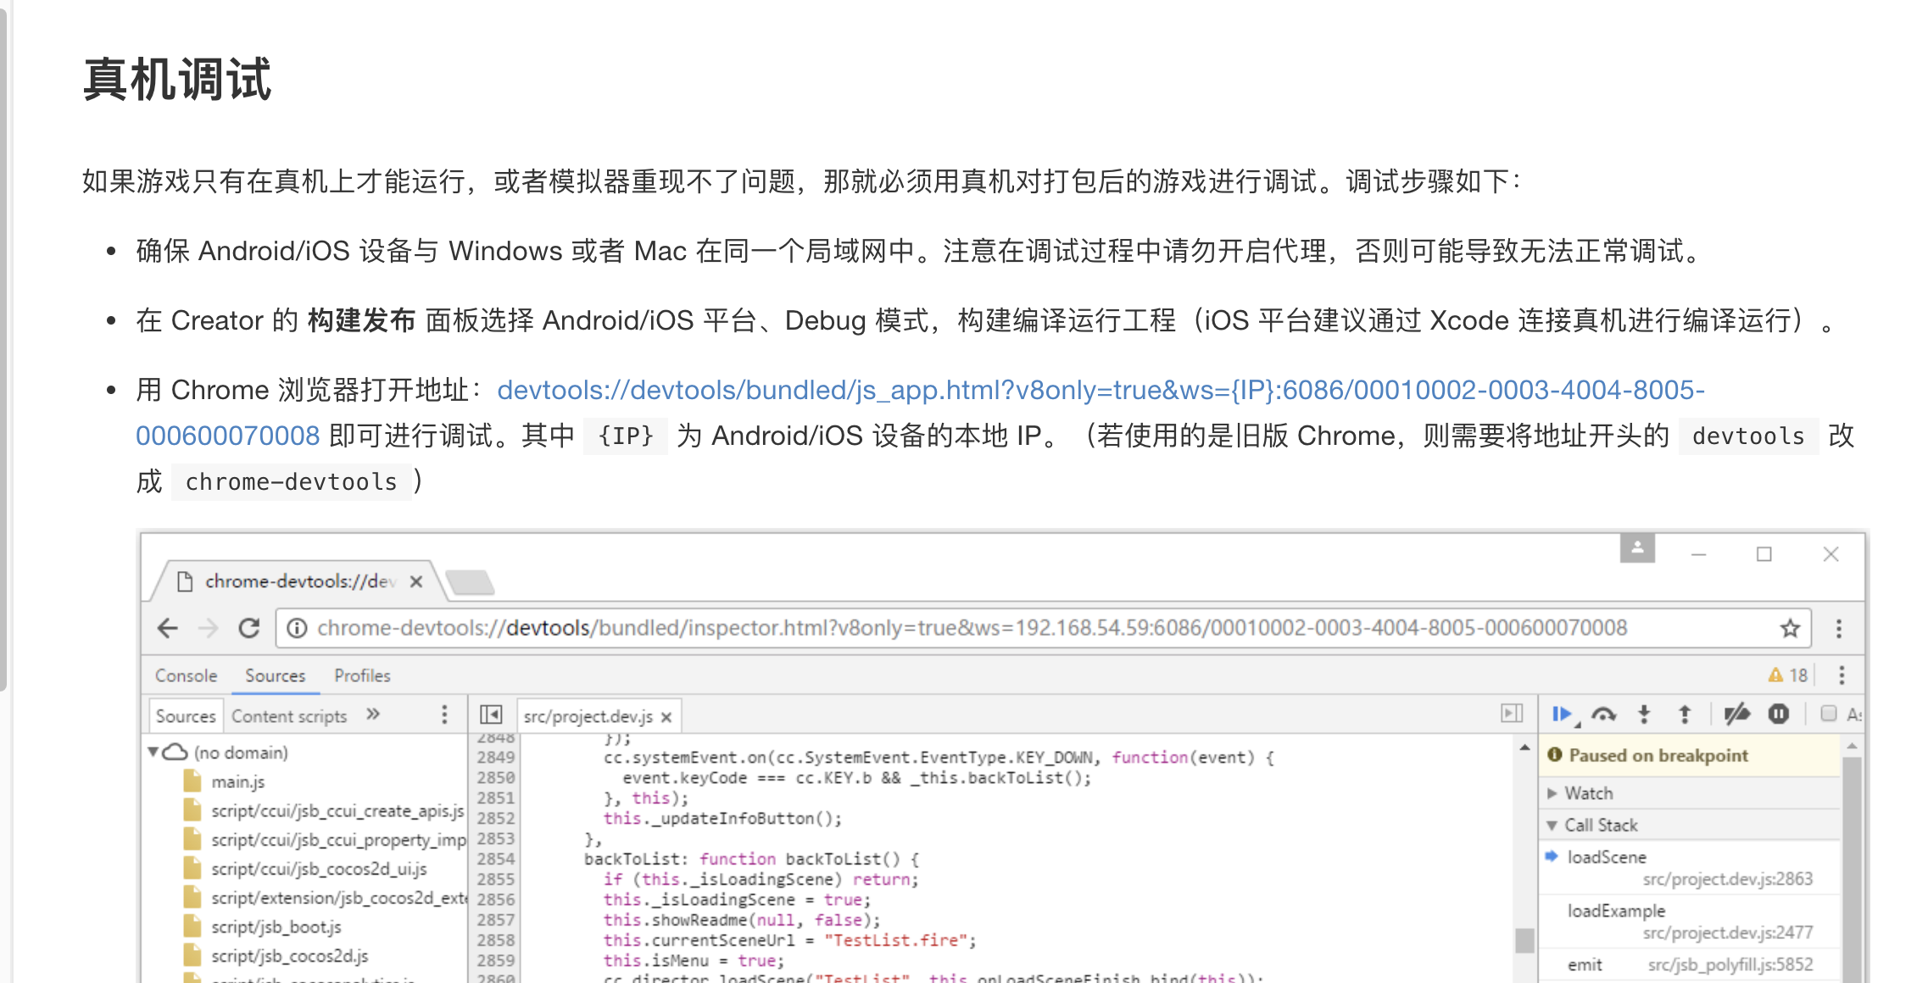Select main.js in the file tree
1928x983 pixels.
click(237, 781)
